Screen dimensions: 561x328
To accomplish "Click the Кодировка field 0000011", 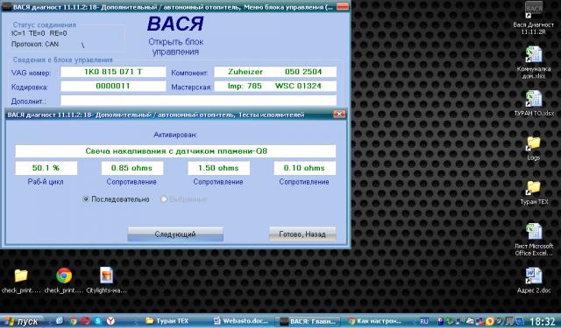I will point(113,86).
